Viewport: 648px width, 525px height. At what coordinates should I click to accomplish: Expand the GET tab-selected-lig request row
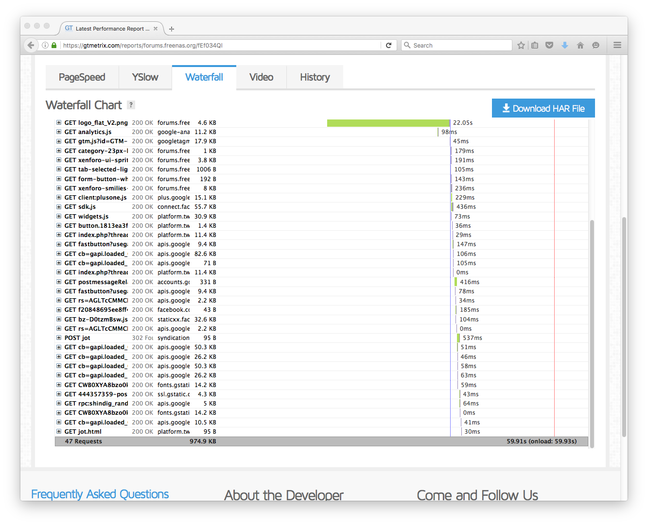click(59, 169)
